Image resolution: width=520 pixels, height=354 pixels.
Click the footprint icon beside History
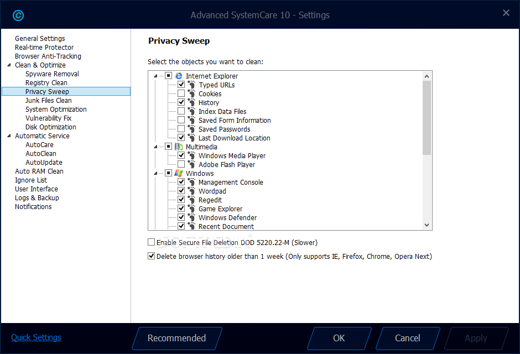[191, 102]
